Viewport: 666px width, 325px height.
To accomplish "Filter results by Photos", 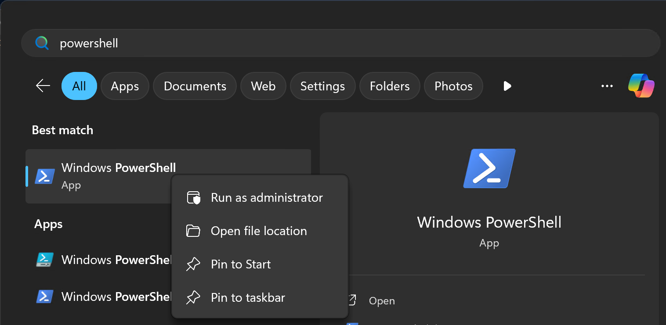I will click(x=453, y=86).
